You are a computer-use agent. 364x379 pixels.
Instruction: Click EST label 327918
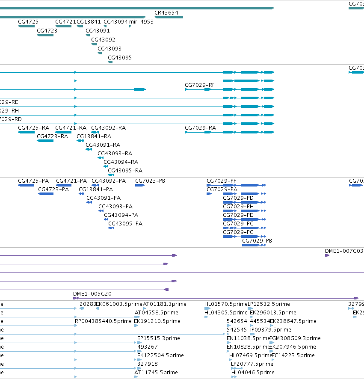coord(148,364)
